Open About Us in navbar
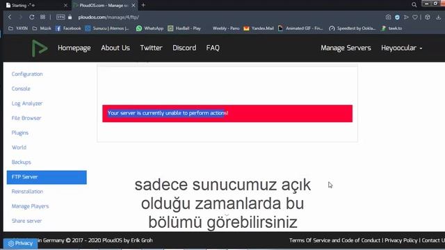This screenshot has height=250, width=445. (x=115, y=48)
